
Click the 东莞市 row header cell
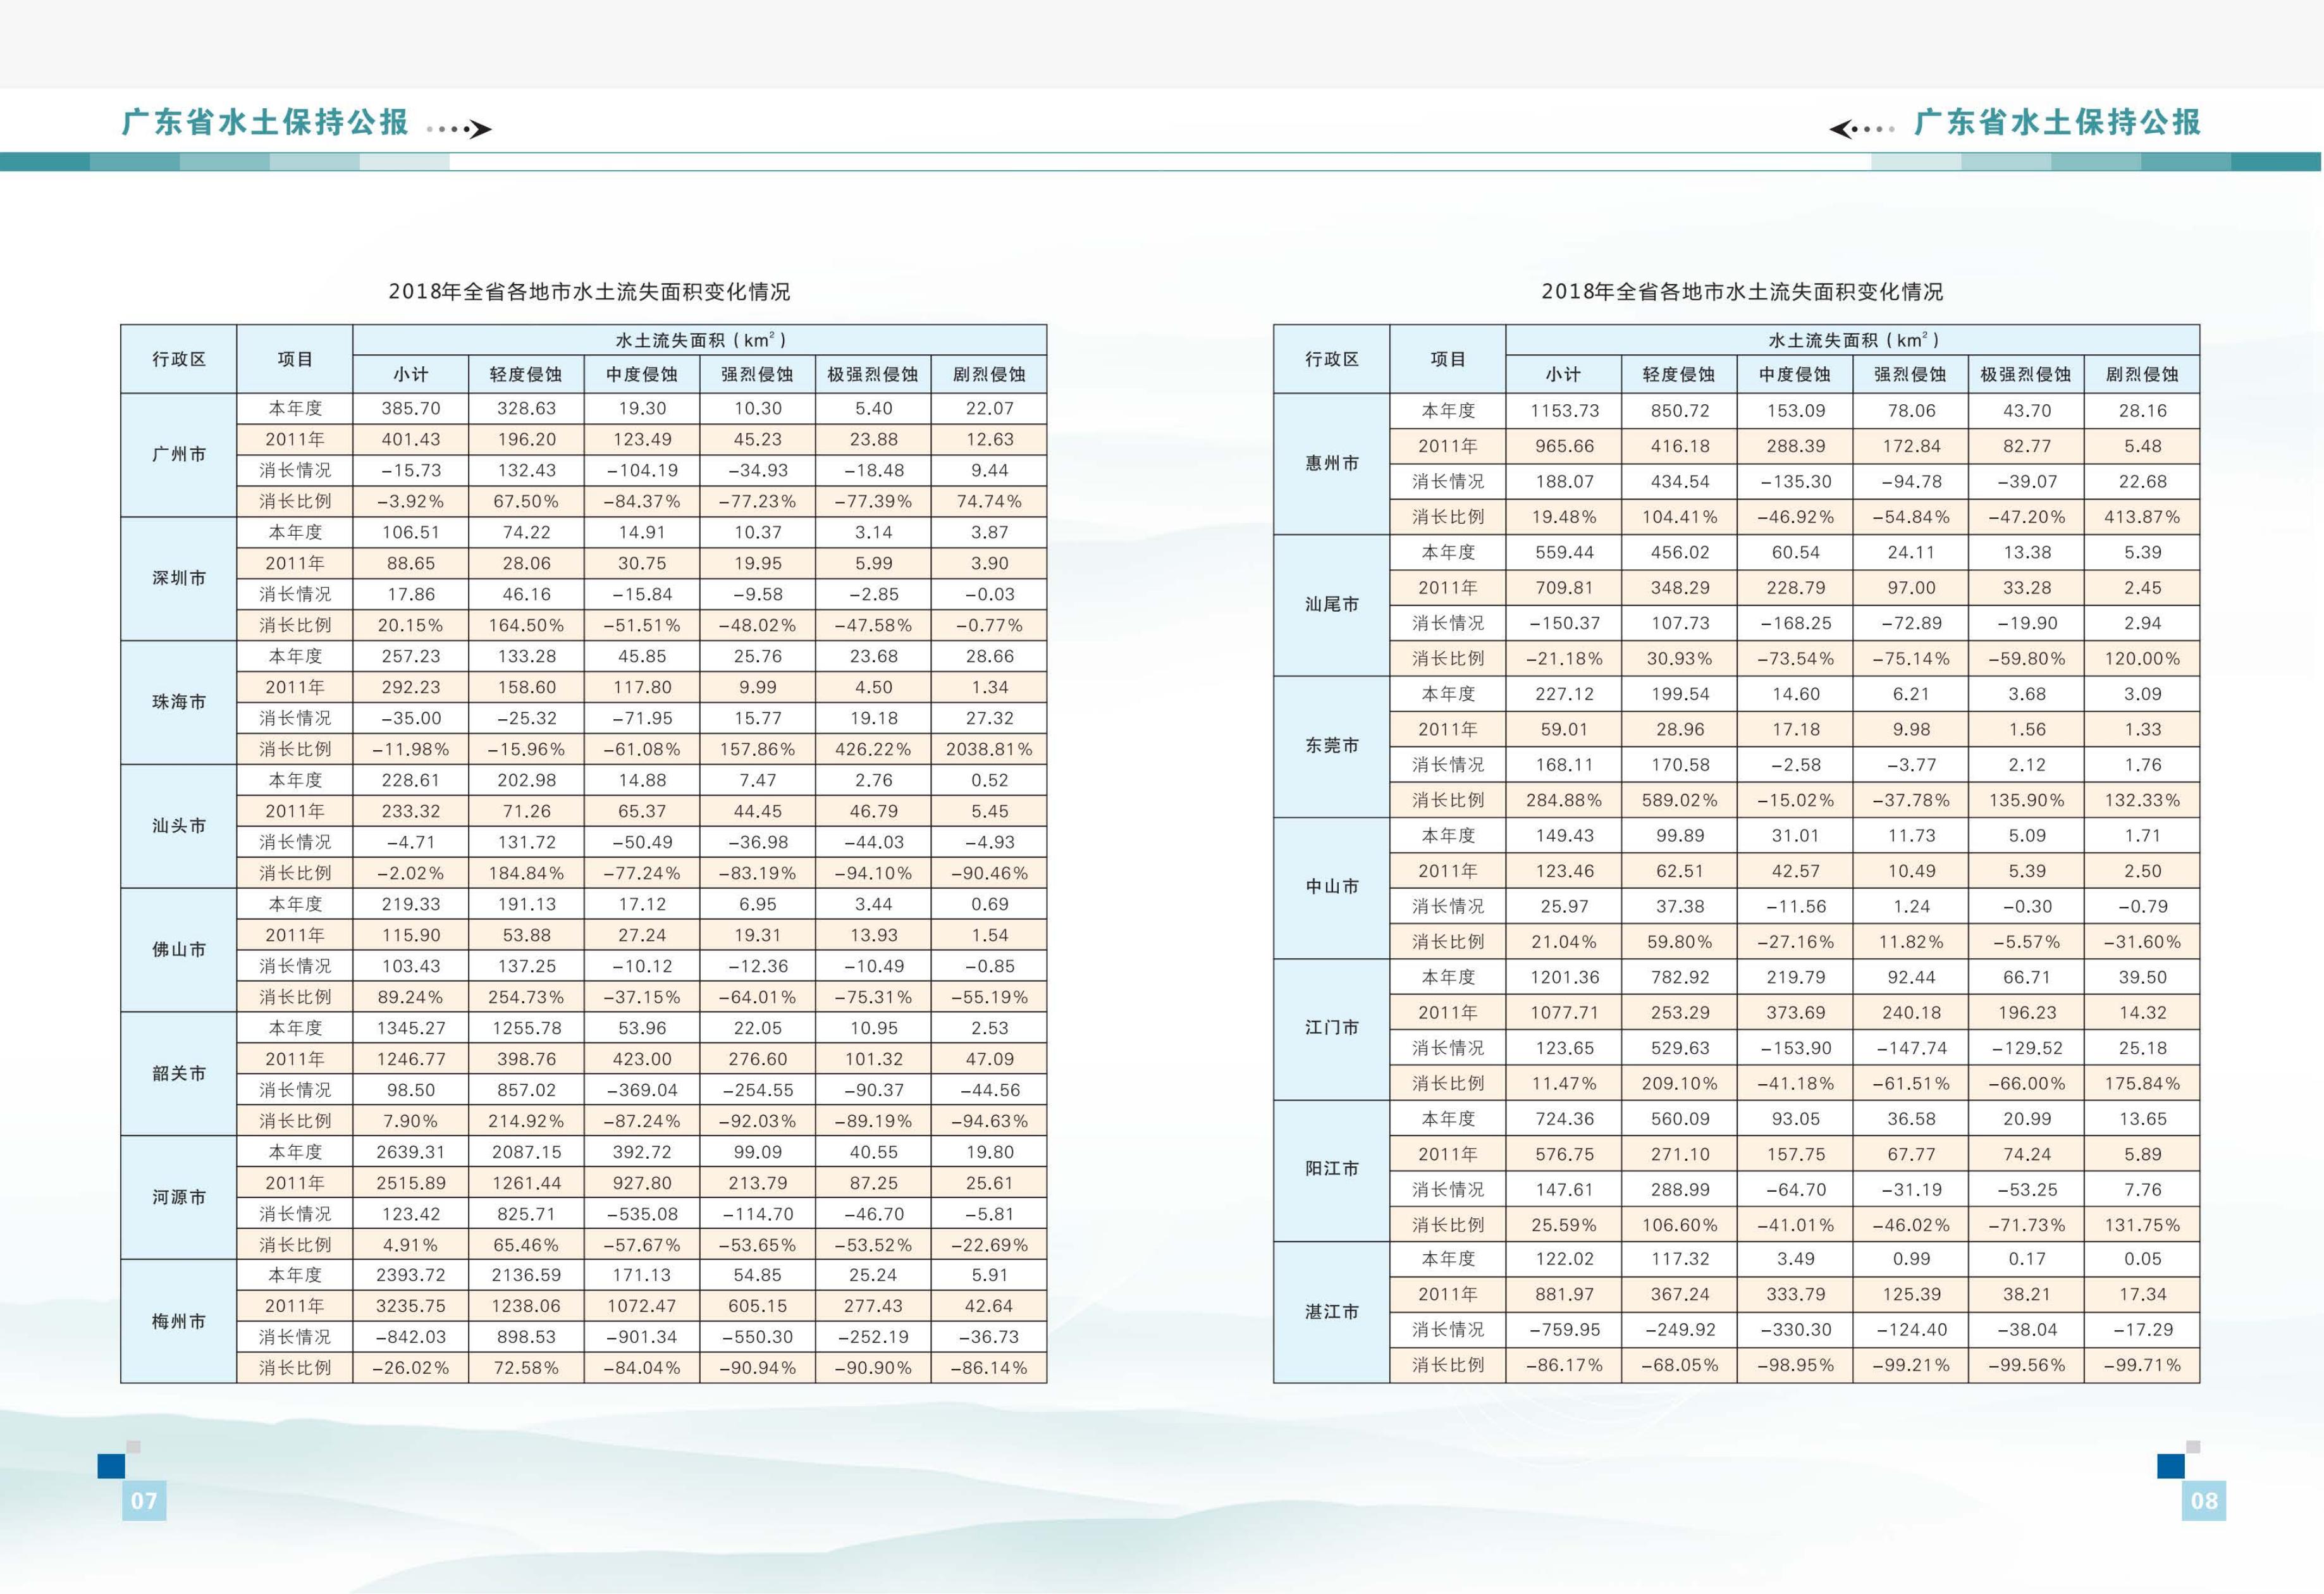1331,745
